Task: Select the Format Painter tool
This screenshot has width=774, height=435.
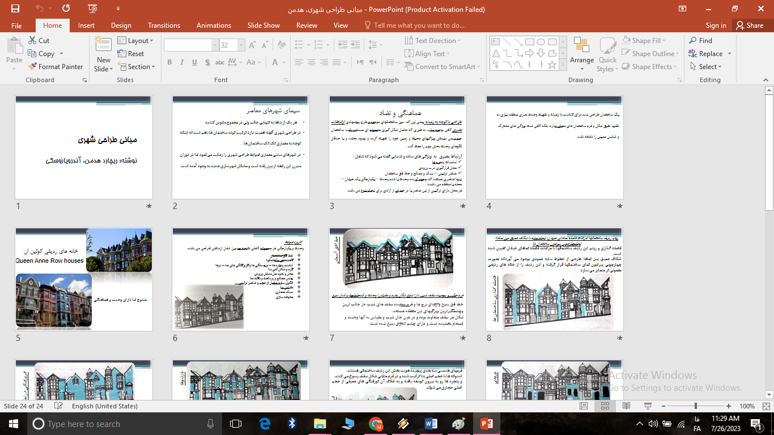Action: (55, 66)
